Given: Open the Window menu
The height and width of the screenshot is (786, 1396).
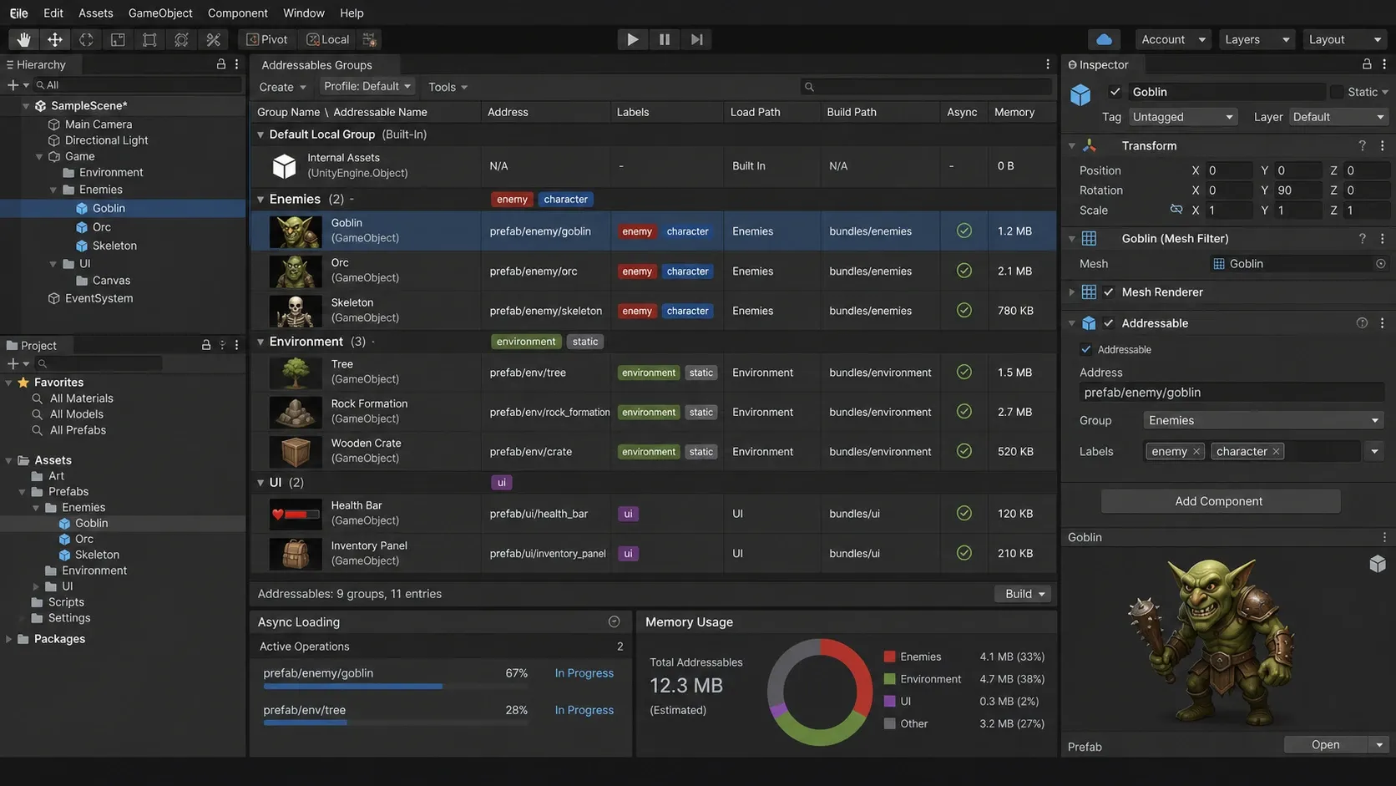Looking at the screenshot, I should click(304, 13).
